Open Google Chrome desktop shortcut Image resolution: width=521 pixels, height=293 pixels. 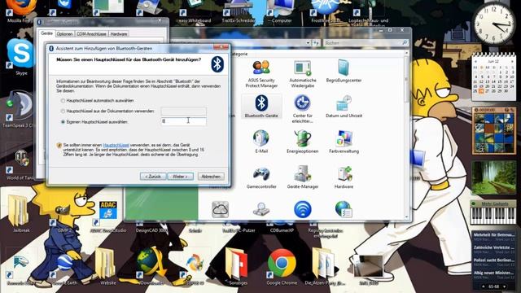(x=282, y=267)
